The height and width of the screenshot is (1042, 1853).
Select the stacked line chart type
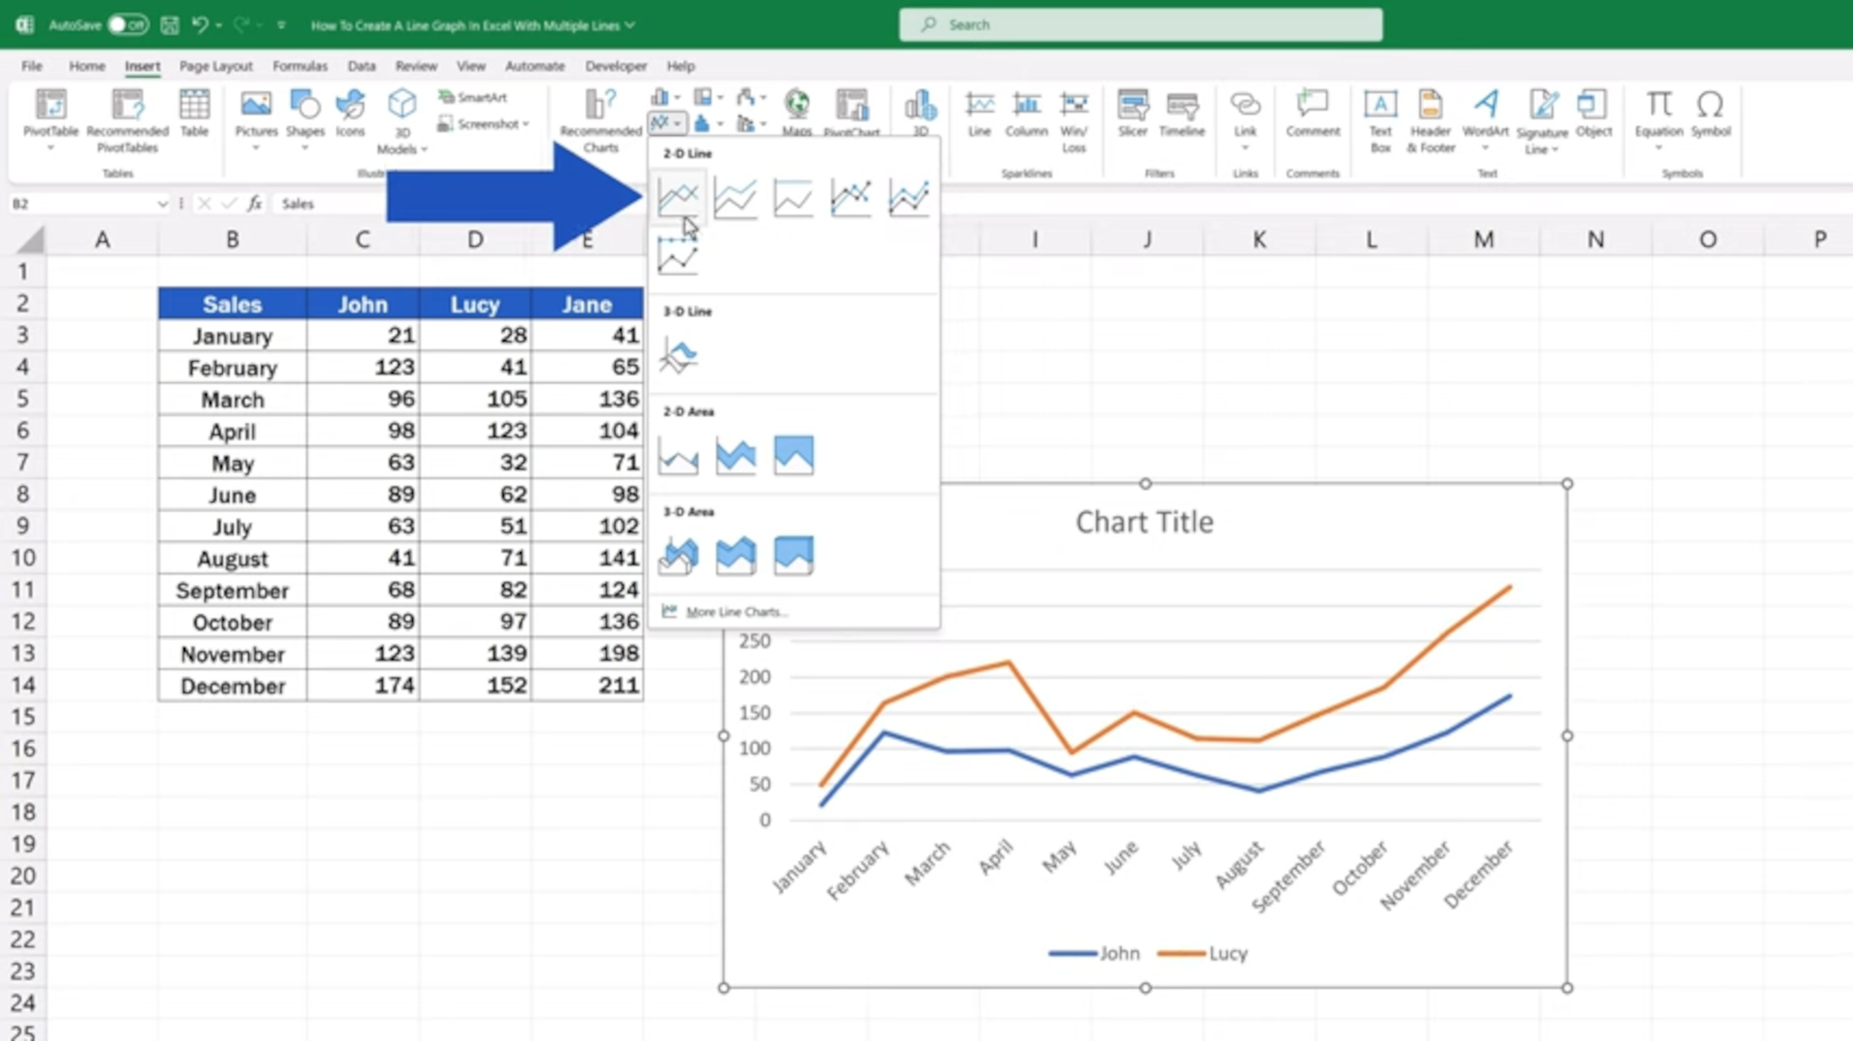[x=734, y=196]
